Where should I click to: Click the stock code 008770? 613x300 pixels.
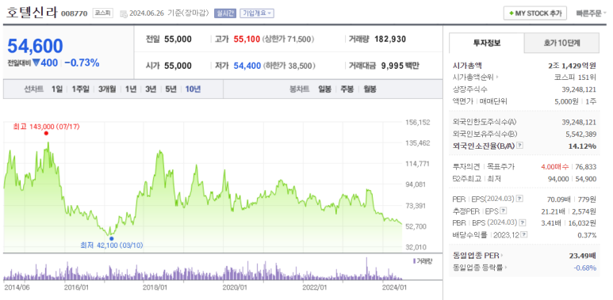point(74,13)
